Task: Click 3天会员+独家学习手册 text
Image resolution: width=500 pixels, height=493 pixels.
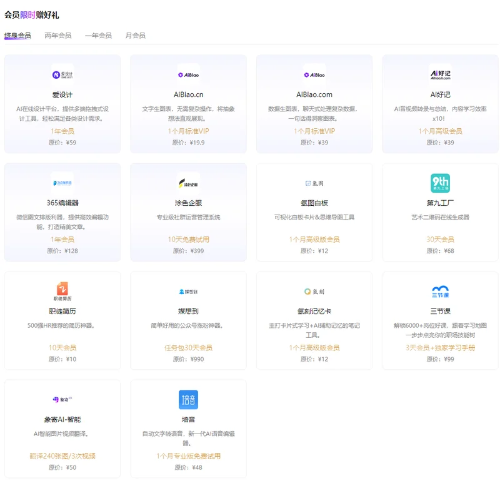Action: (440, 347)
